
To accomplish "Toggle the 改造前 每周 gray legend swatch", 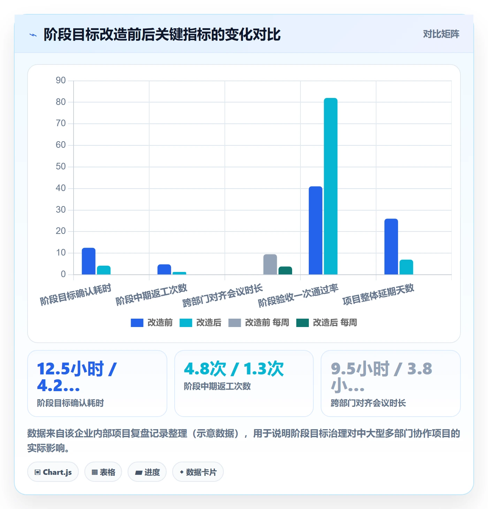I will (x=235, y=323).
